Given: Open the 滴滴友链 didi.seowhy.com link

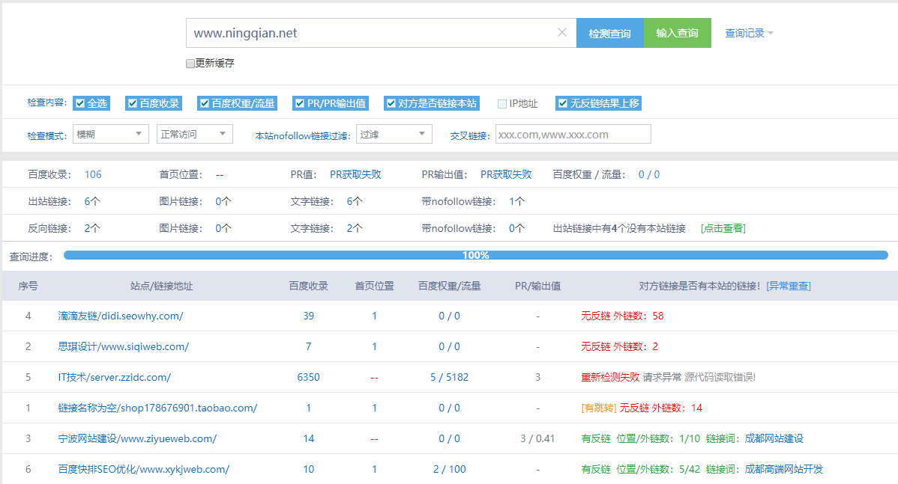Looking at the screenshot, I should [121, 316].
